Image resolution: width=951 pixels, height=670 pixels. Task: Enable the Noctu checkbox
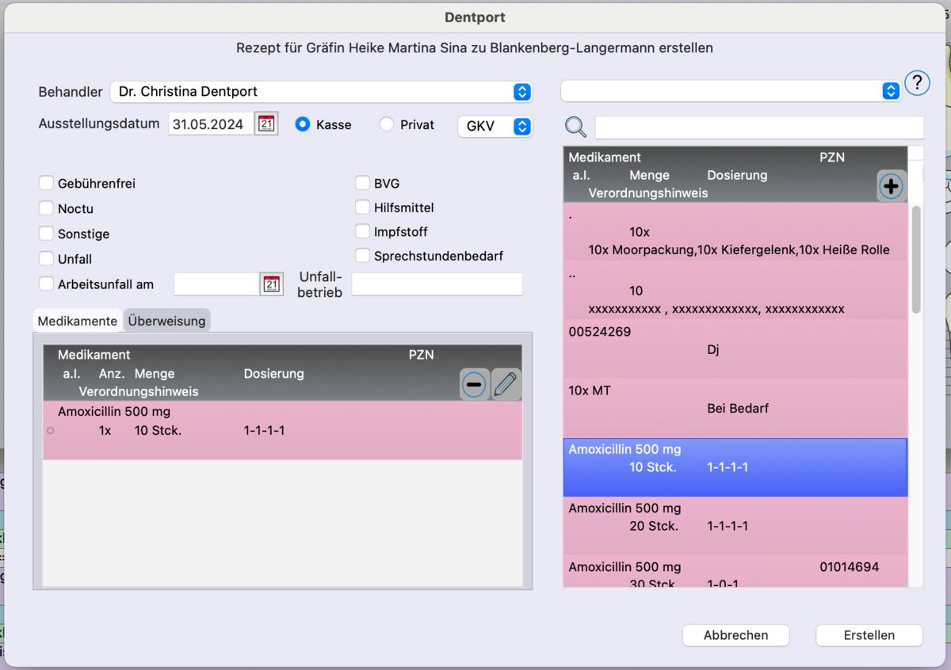pyautogui.click(x=47, y=209)
